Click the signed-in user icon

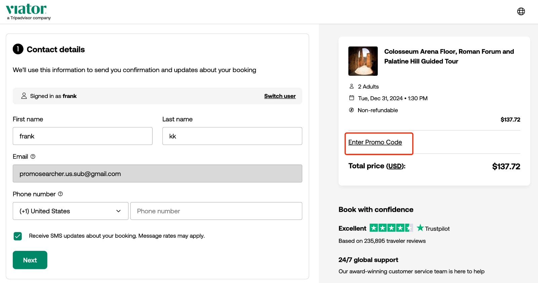pos(24,96)
